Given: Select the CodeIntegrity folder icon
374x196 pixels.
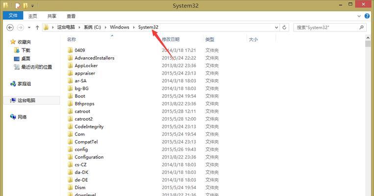Looking at the screenshot, I should 70,126.
